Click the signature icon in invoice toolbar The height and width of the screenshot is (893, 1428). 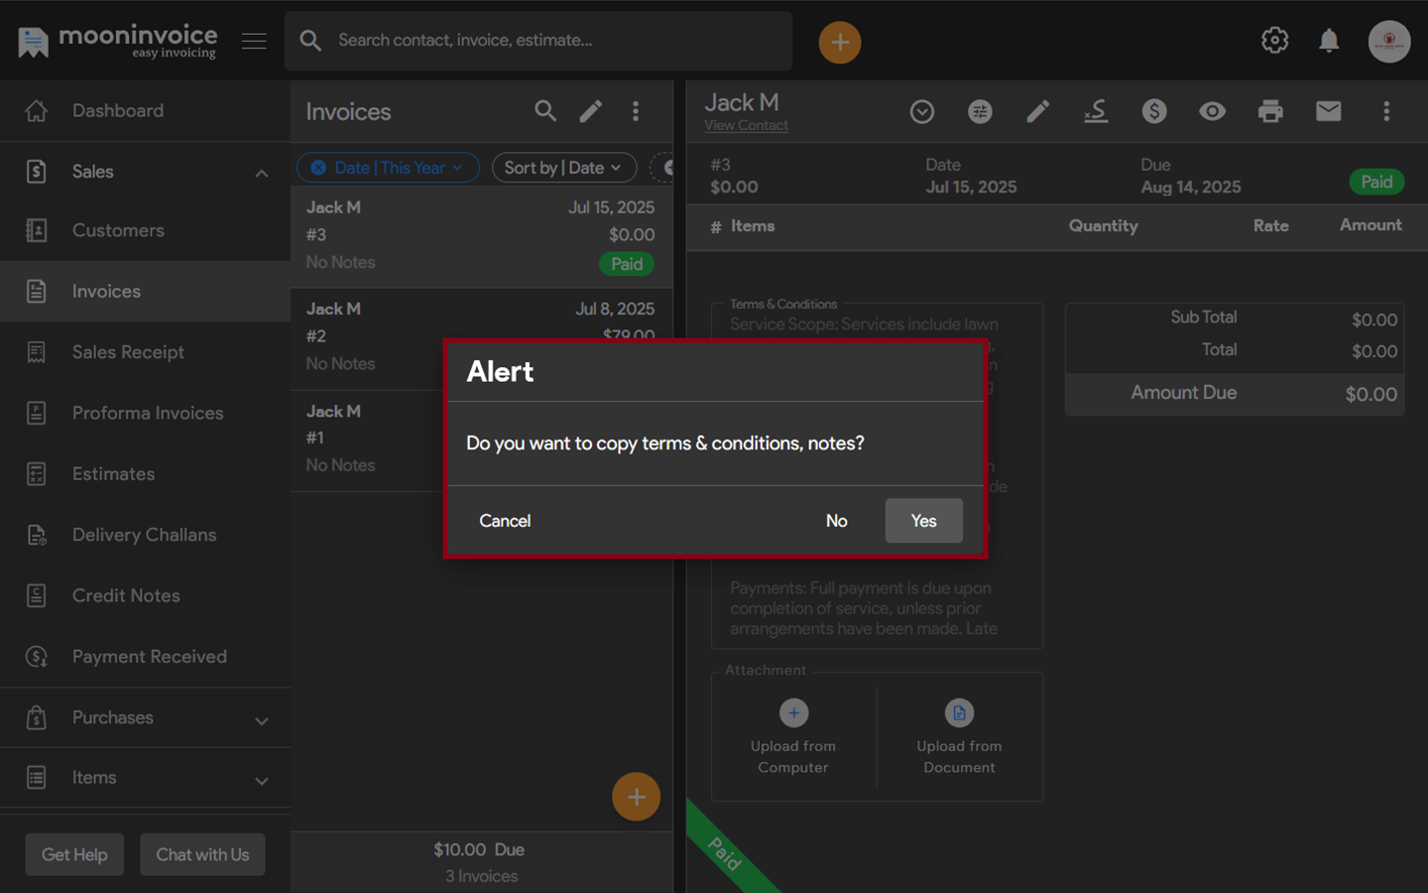click(x=1096, y=112)
